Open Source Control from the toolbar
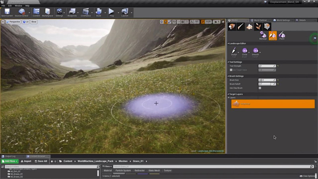Screen dimensions: 318x179 click(x=21, y=13)
